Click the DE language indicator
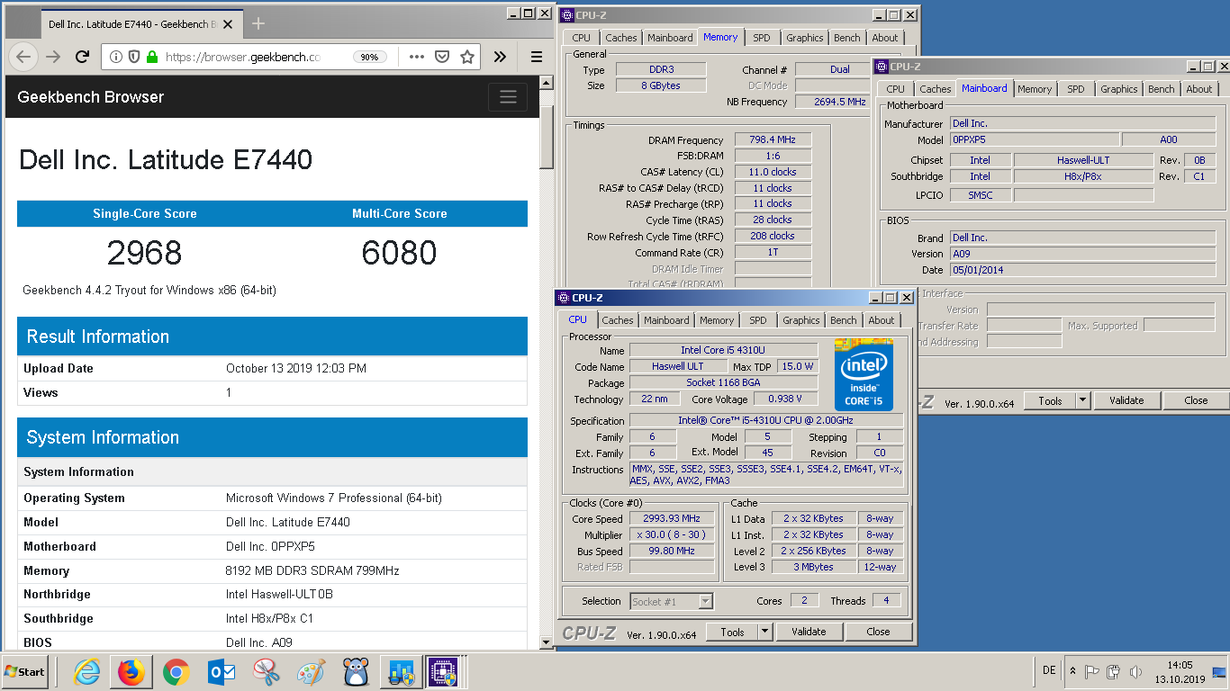This screenshot has height=691, width=1230. pos(1049,670)
